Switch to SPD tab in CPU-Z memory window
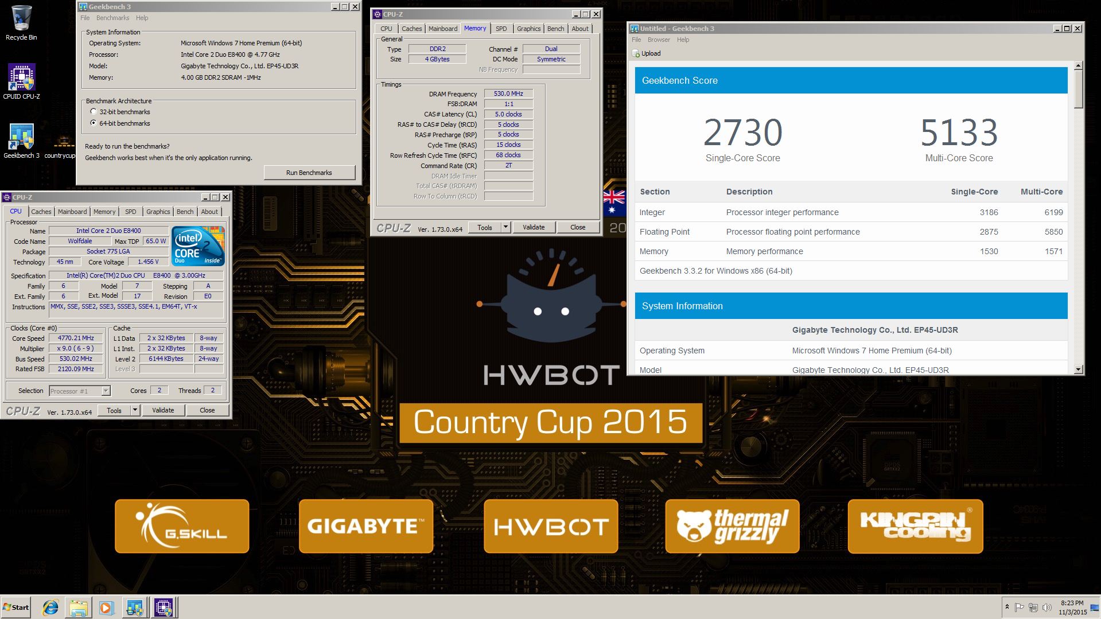Image resolution: width=1101 pixels, height=619 pixels. [x=501, y=29]
